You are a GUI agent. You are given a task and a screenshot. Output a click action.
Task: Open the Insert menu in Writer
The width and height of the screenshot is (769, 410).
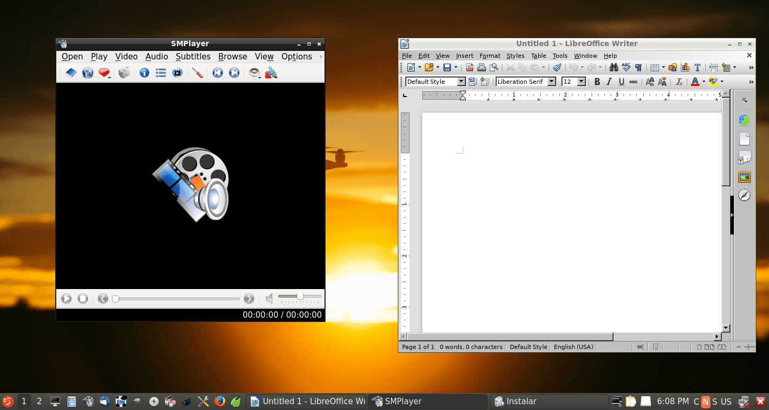(464, 56)
